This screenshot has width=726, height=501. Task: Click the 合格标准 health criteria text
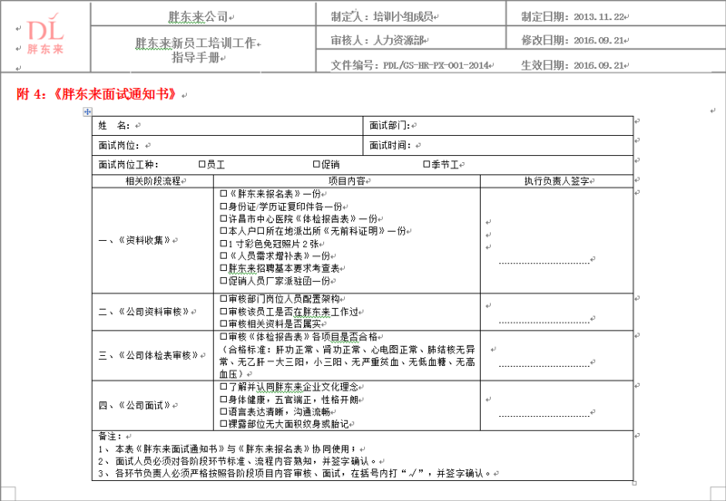coord(348,361)
